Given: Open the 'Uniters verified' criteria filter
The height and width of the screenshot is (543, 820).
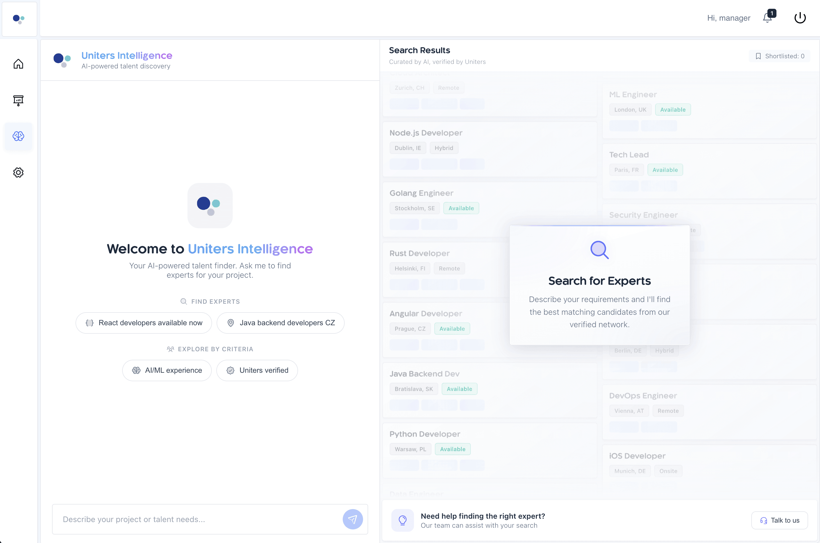Looking at the screenshot, I should click(x=257, y=370).
